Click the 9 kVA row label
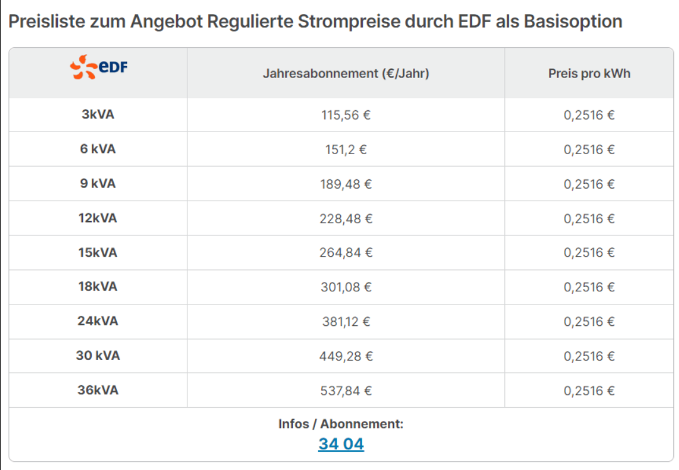 (x=98, y=184)
